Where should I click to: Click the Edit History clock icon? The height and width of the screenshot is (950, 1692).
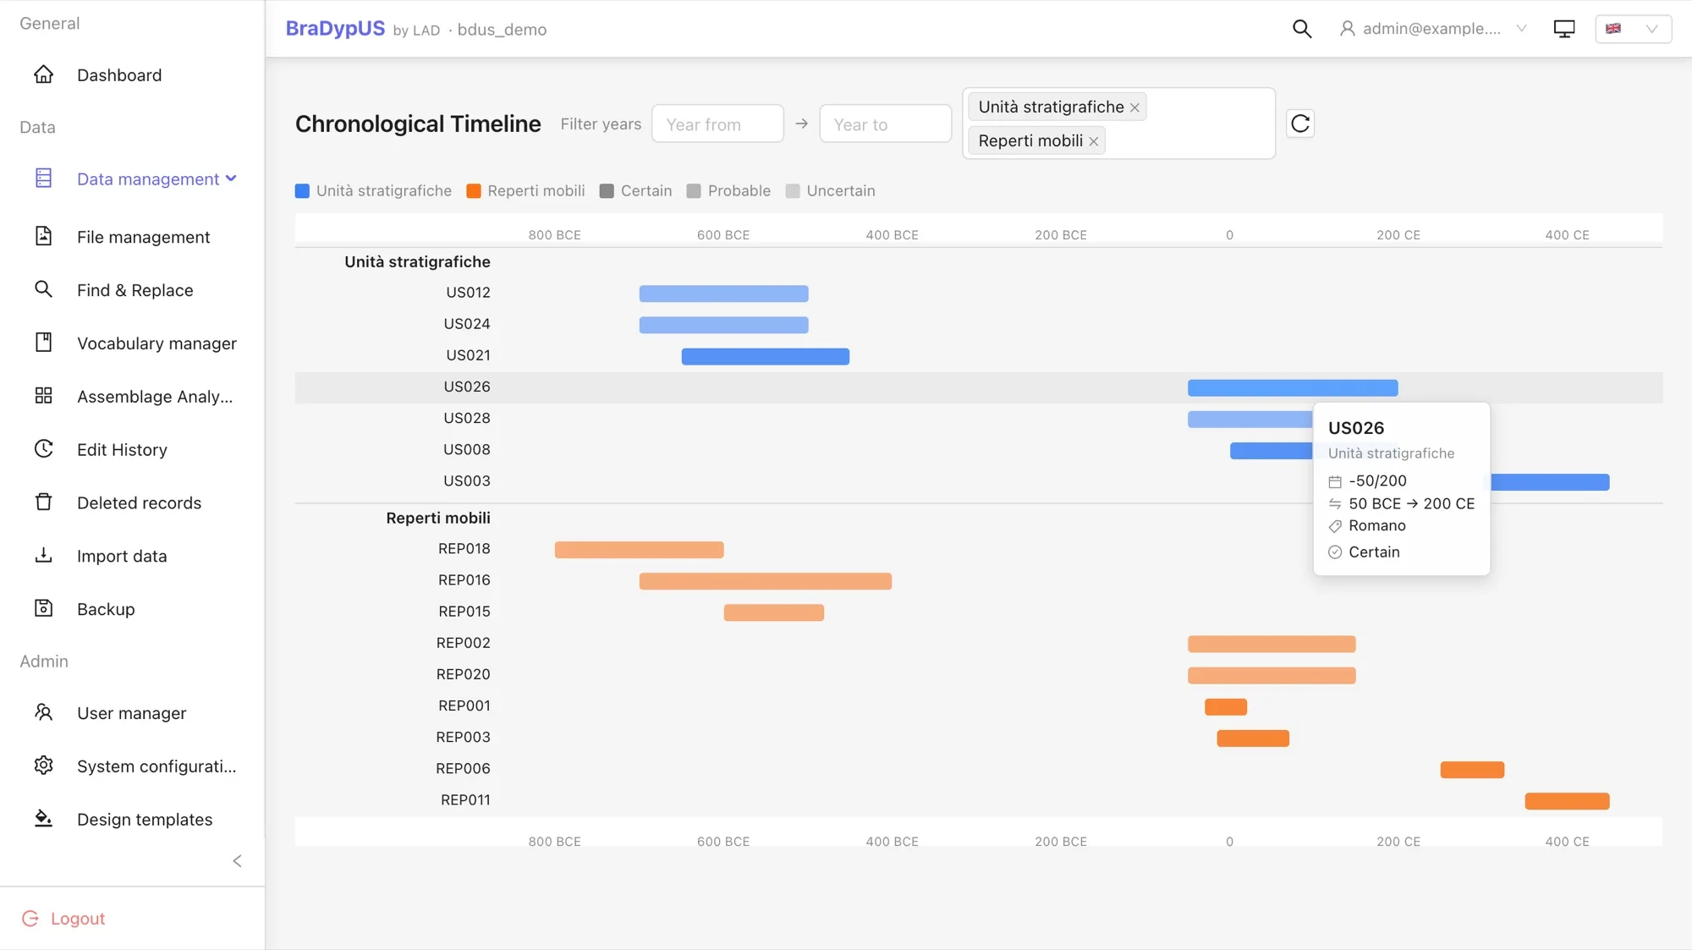tap(43, 449)
